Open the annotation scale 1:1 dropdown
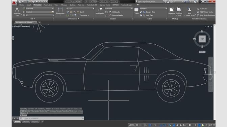 click(185, 125)
